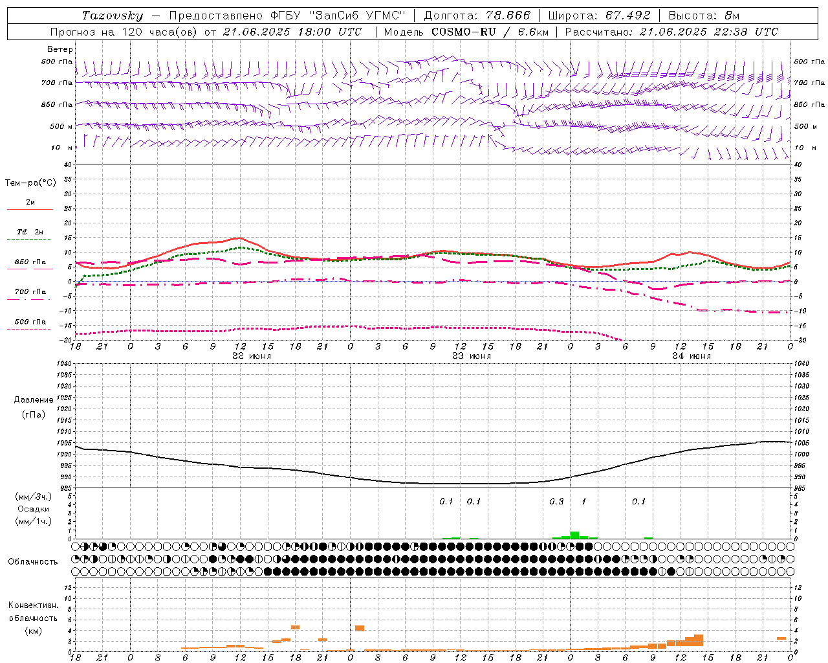Select the Модель COSMO-RU / 6.6км text

pos(466,32)
